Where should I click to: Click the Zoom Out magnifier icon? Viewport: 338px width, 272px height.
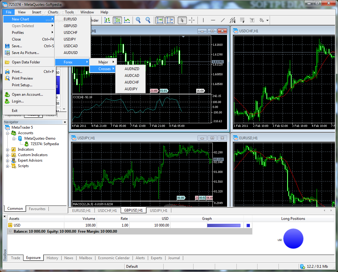[x=148, y=20]
